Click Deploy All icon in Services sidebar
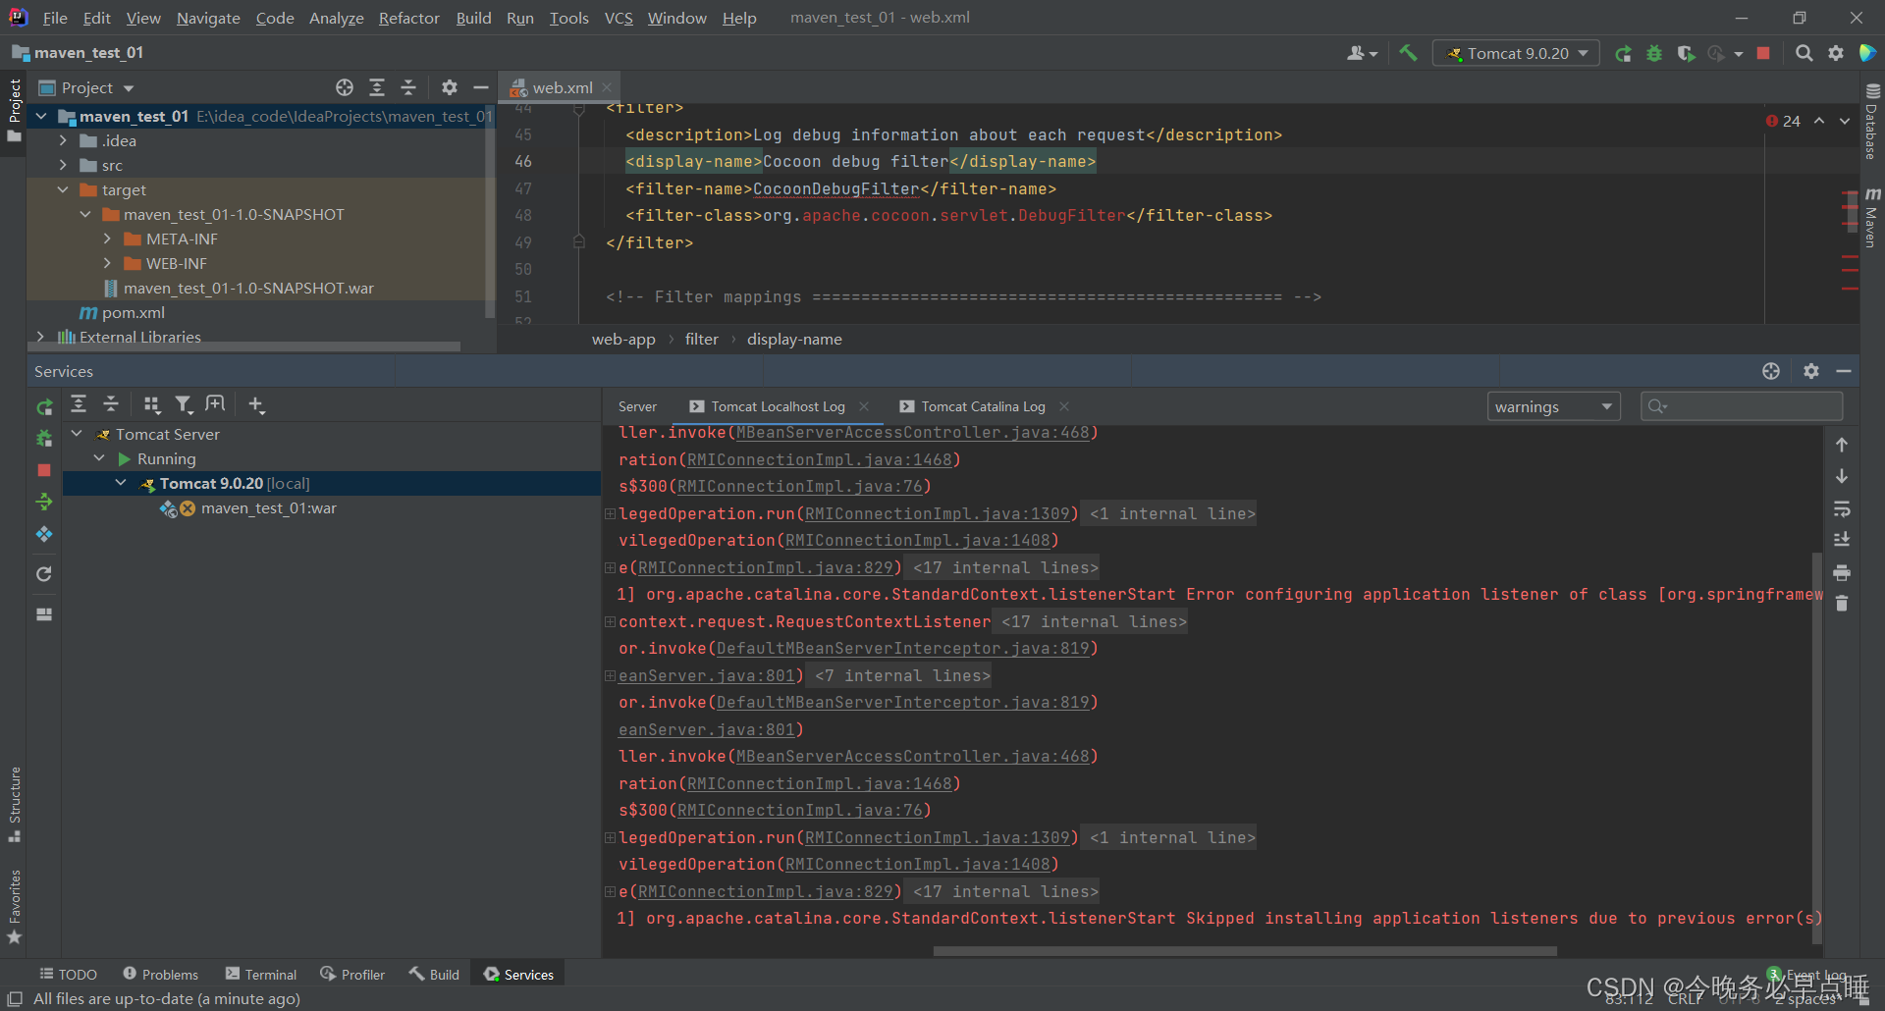1885x1011 pixels. click(x=44, y=502)
